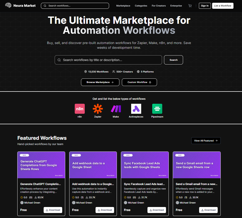Image resolution: width=242 pixels, height=218 pixels.
Task: Open the Sync Facebook Lead Ads thumbnail
Action: tap(145, 165)
